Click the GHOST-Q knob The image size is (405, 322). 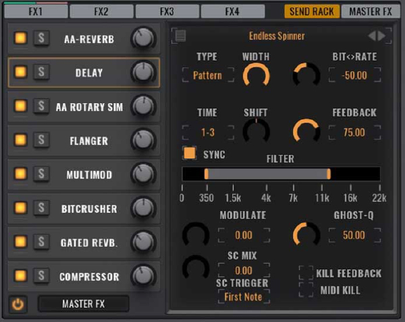(306, 235)
